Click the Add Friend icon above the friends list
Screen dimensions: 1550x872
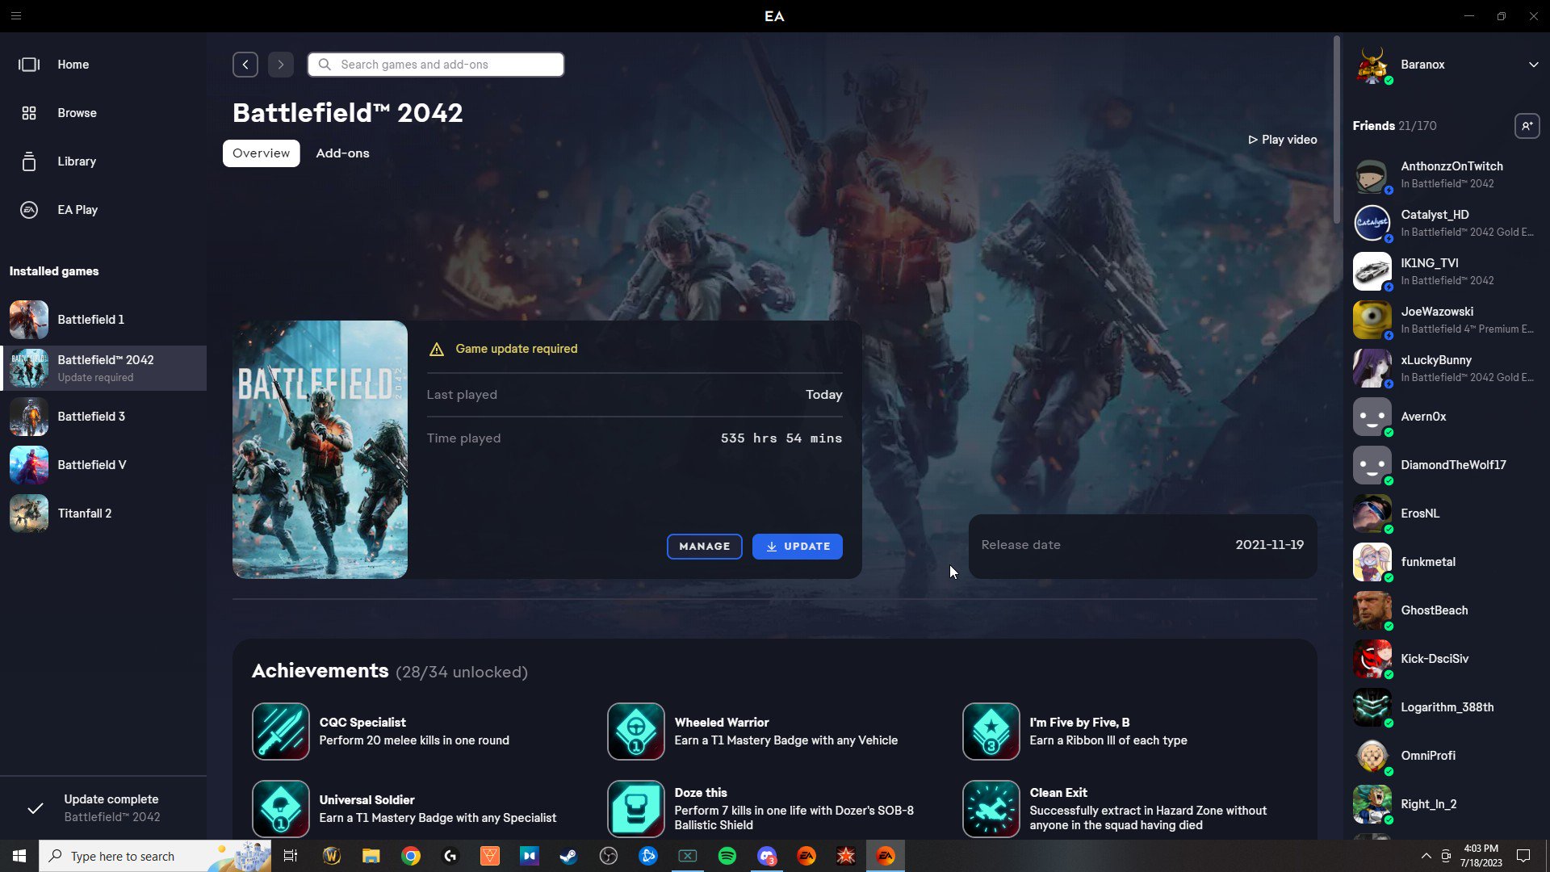coord(1528,126)
